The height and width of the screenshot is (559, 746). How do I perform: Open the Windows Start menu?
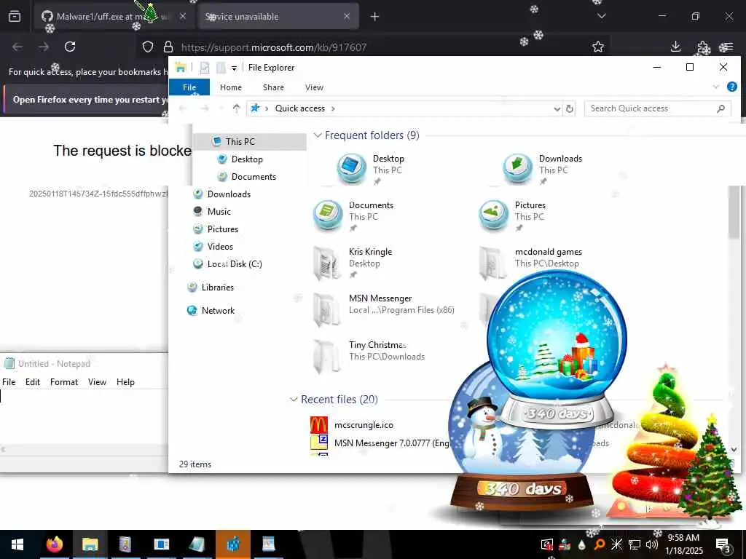click(x=17, y=544)
